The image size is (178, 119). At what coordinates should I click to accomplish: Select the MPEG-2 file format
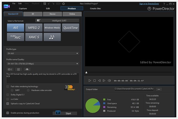(x=34, y=28)
